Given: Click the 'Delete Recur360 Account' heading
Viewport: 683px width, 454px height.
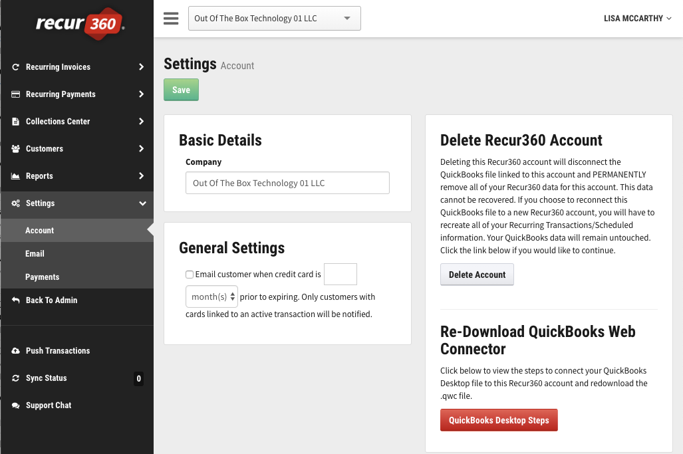Looking at the screenshot, I should [521, 140].
